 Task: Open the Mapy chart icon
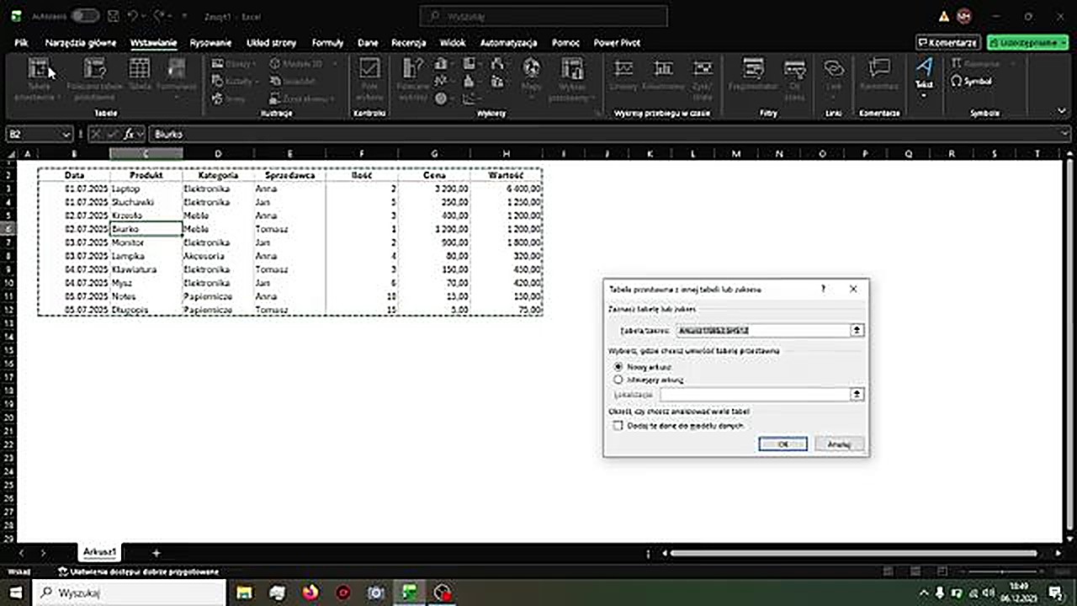[x=531, y=69]
